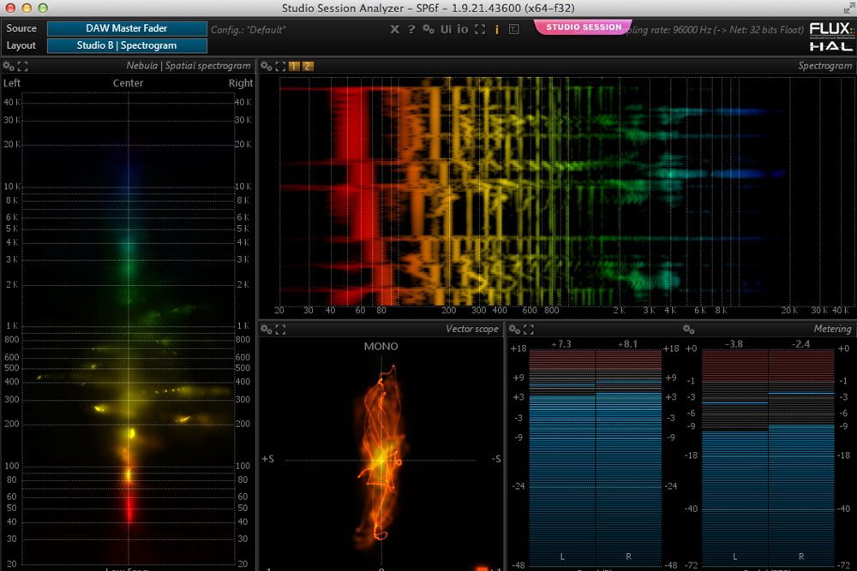This screenshot has width=857, height=571.
Task: Click the small boxed T icon in top toolbar
Action: (x=513, y=29)
